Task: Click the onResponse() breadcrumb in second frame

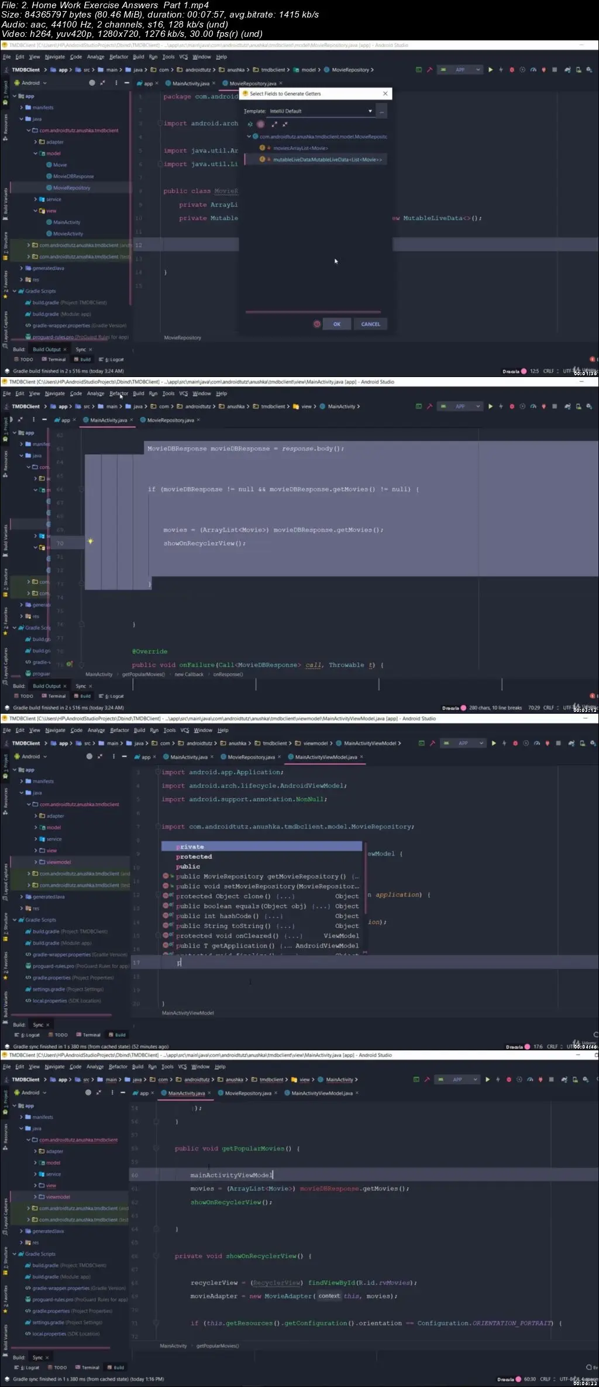Action: tap(228, 674)
